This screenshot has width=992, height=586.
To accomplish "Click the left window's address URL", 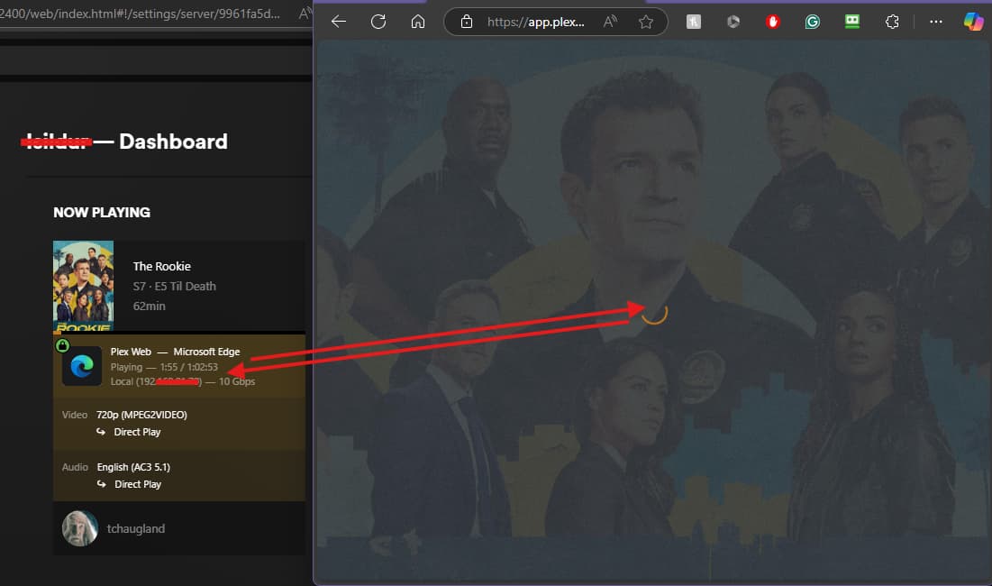I will click(140, 14).
